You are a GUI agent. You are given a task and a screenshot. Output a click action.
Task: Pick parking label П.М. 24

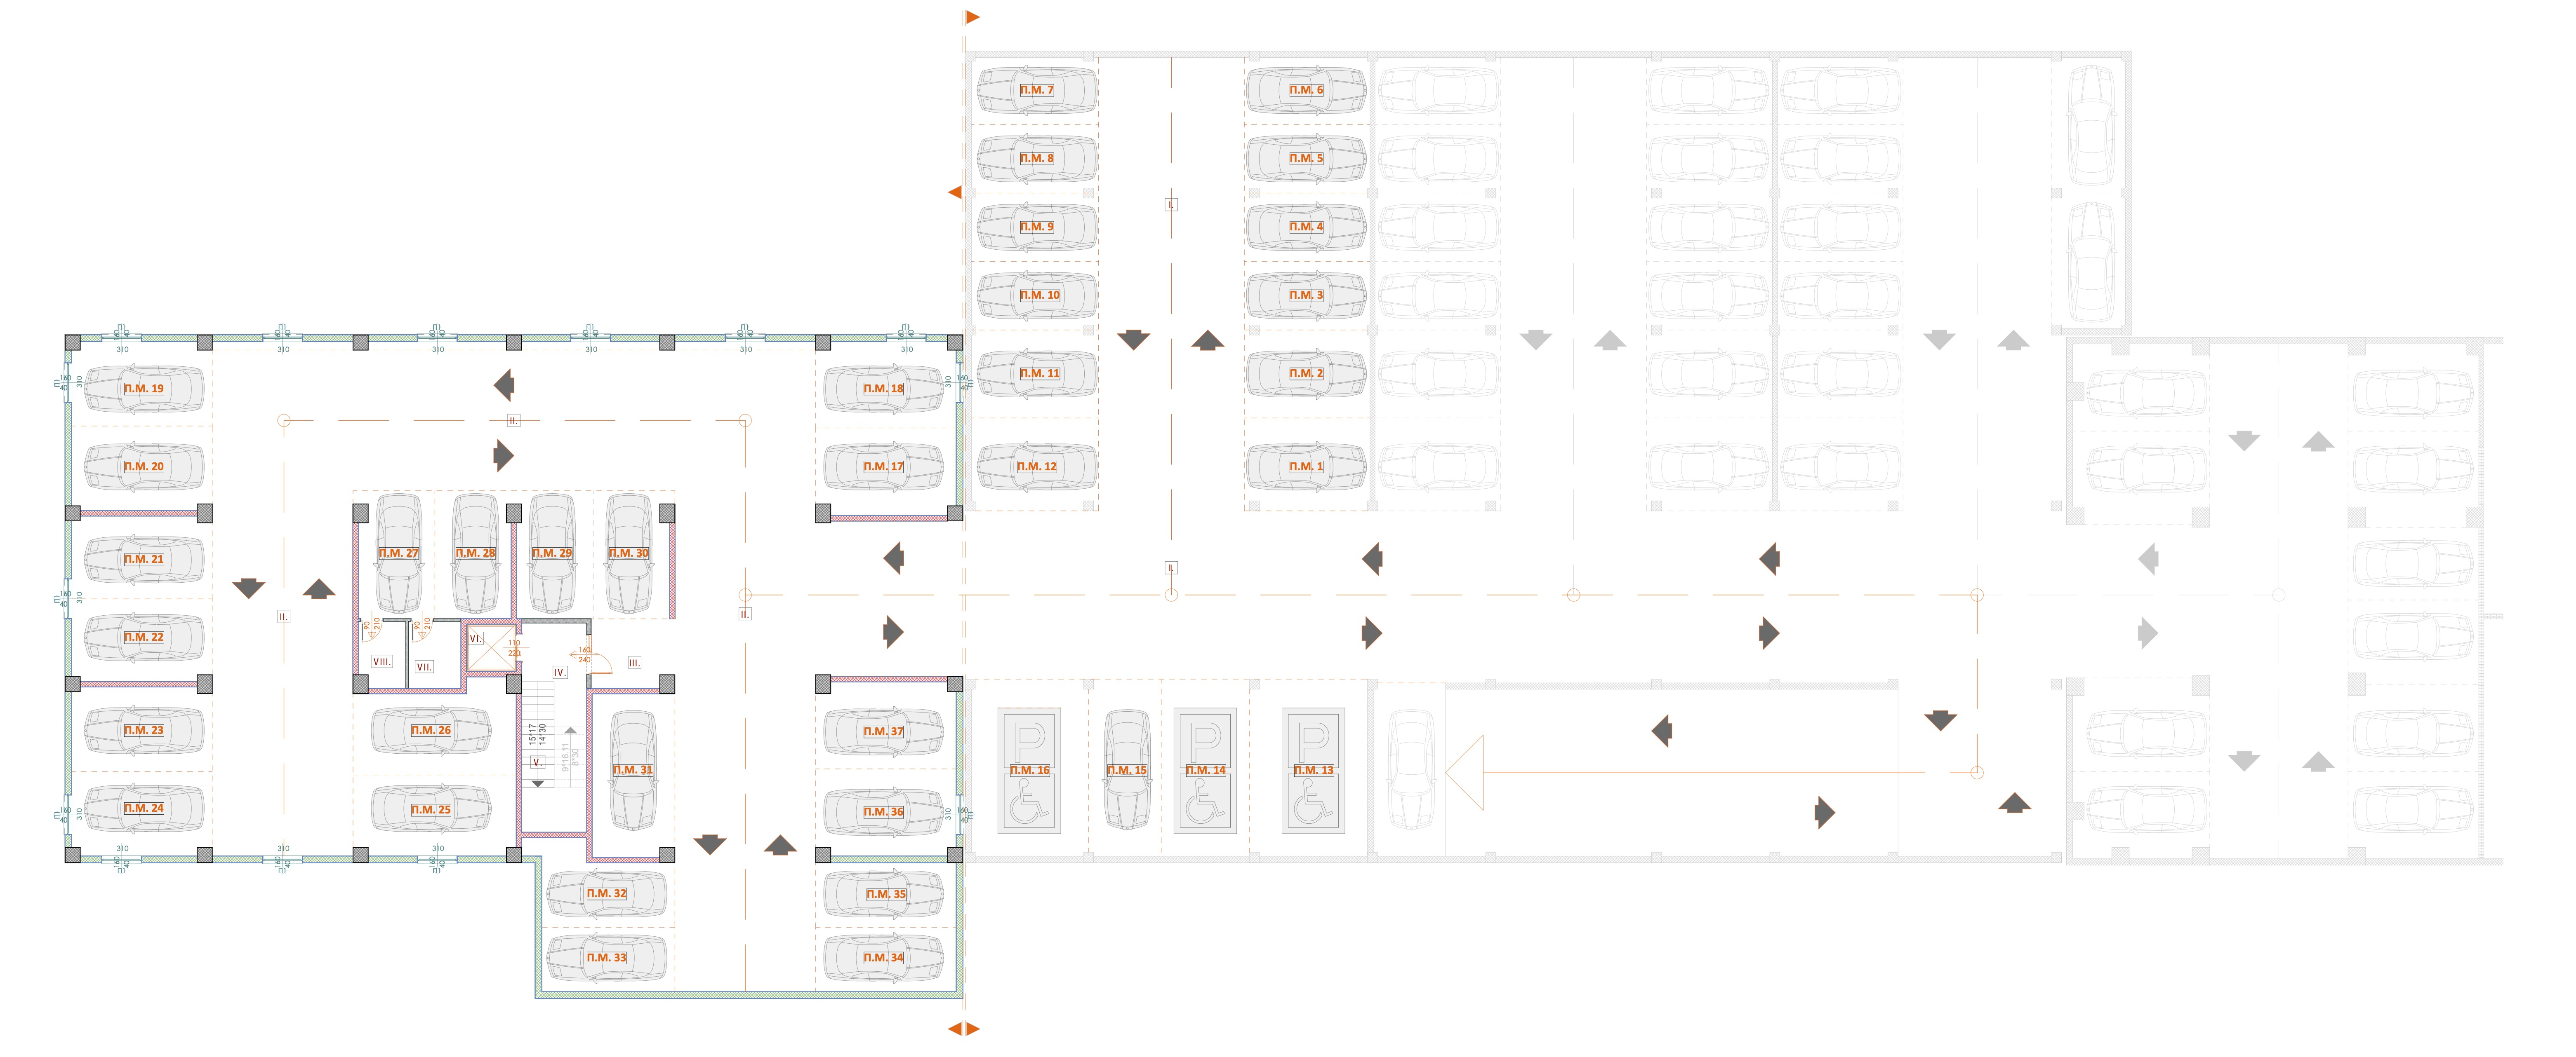point(144,808)
